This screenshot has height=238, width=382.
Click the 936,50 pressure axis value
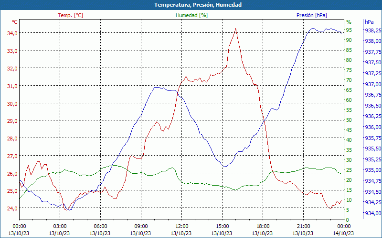pos(373,106)
